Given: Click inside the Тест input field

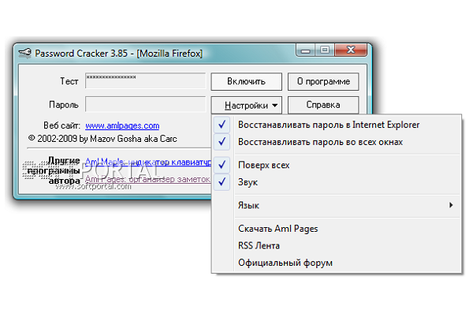Looking at the screenshot, I should [145, 81].
